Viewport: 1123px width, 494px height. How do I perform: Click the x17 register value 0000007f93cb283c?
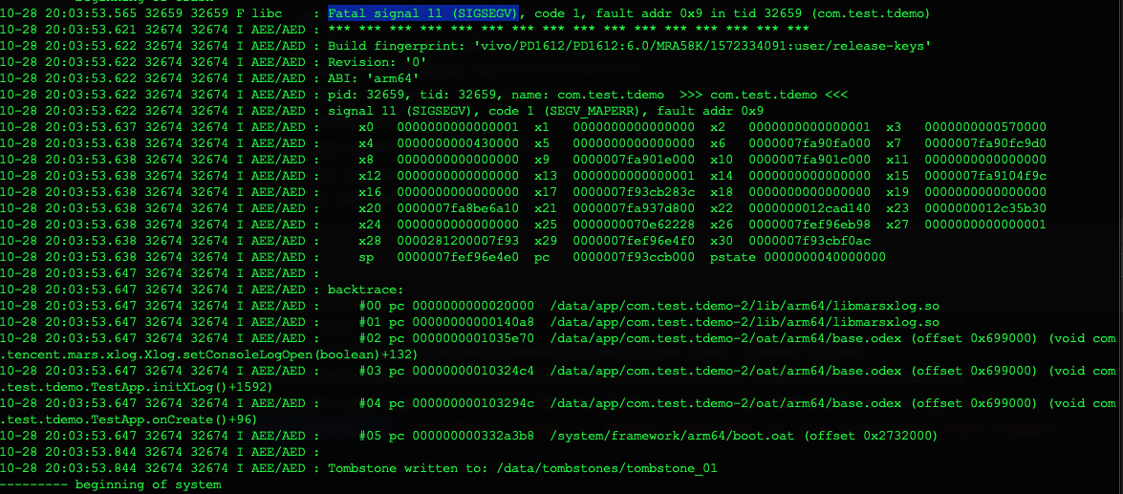pos(634,192)
